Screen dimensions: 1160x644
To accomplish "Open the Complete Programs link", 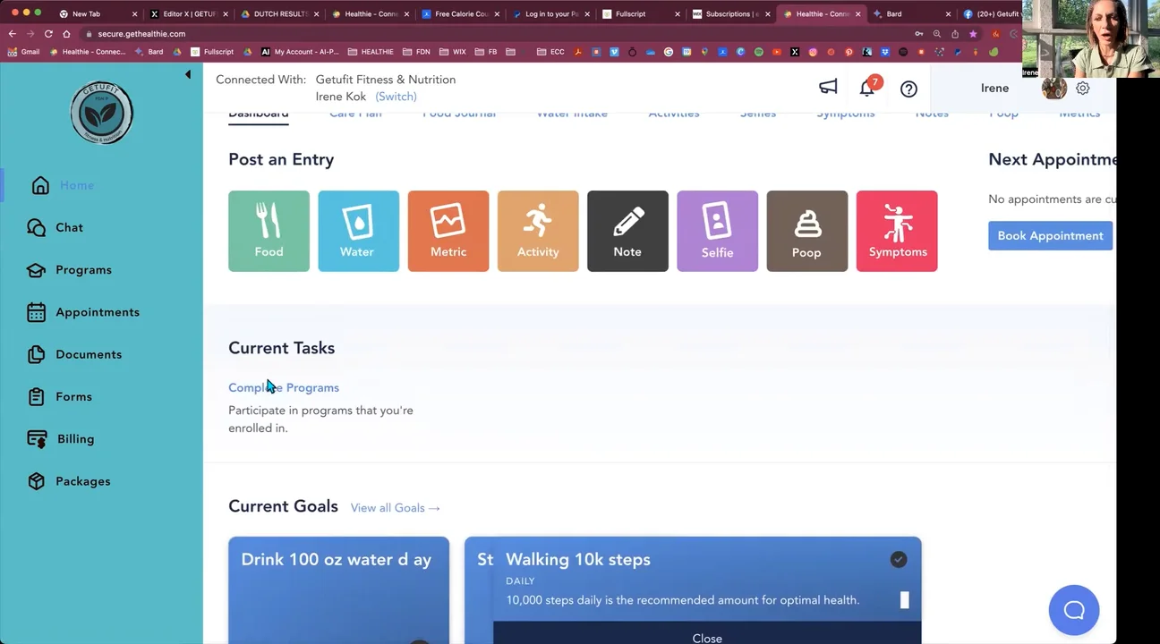I will 284,387.
